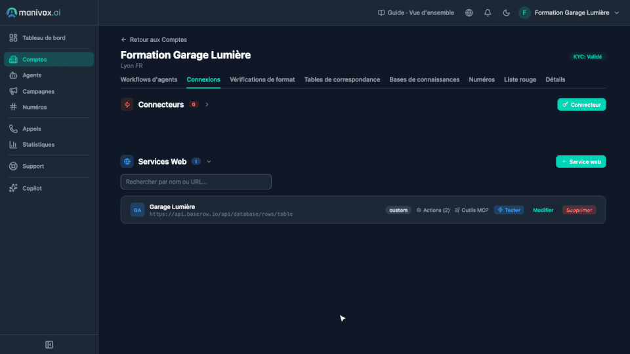Click the language globe icon

pos(469,13)
